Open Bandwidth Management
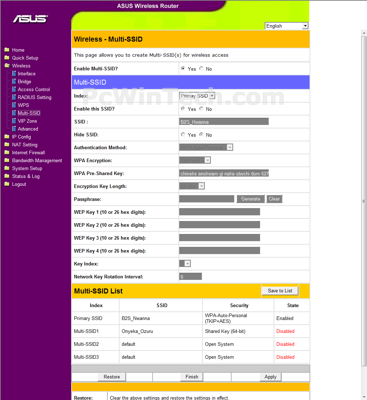 pos(37,161)
